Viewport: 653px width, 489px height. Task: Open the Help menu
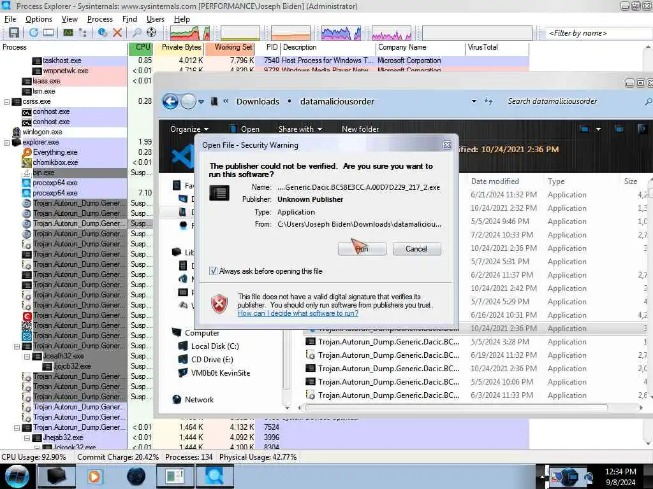pyautogui.click(x=182, y=19)
